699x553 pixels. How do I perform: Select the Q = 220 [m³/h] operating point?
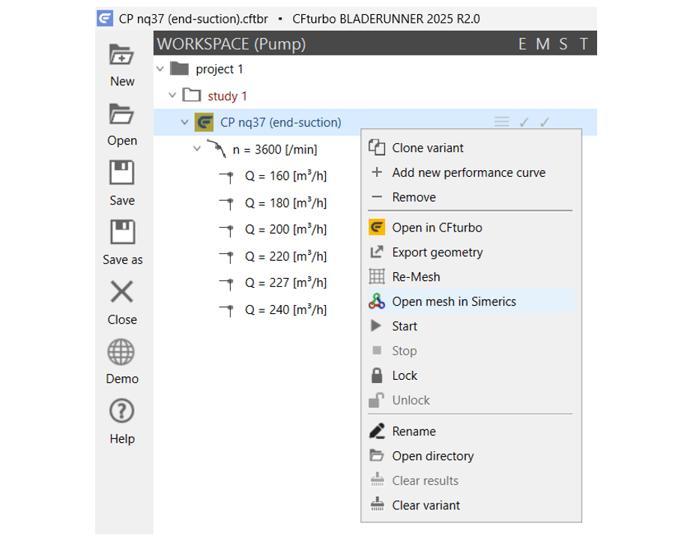[285, 256]
